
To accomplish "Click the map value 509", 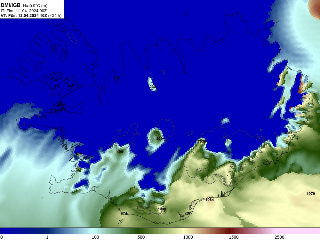I will (x=159, y=139).
